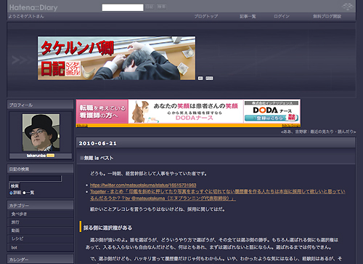This screenshot has height=264, width=363.
Task: Click the 登録はこちら button in the DODA ad
Action: pos(271,118)
